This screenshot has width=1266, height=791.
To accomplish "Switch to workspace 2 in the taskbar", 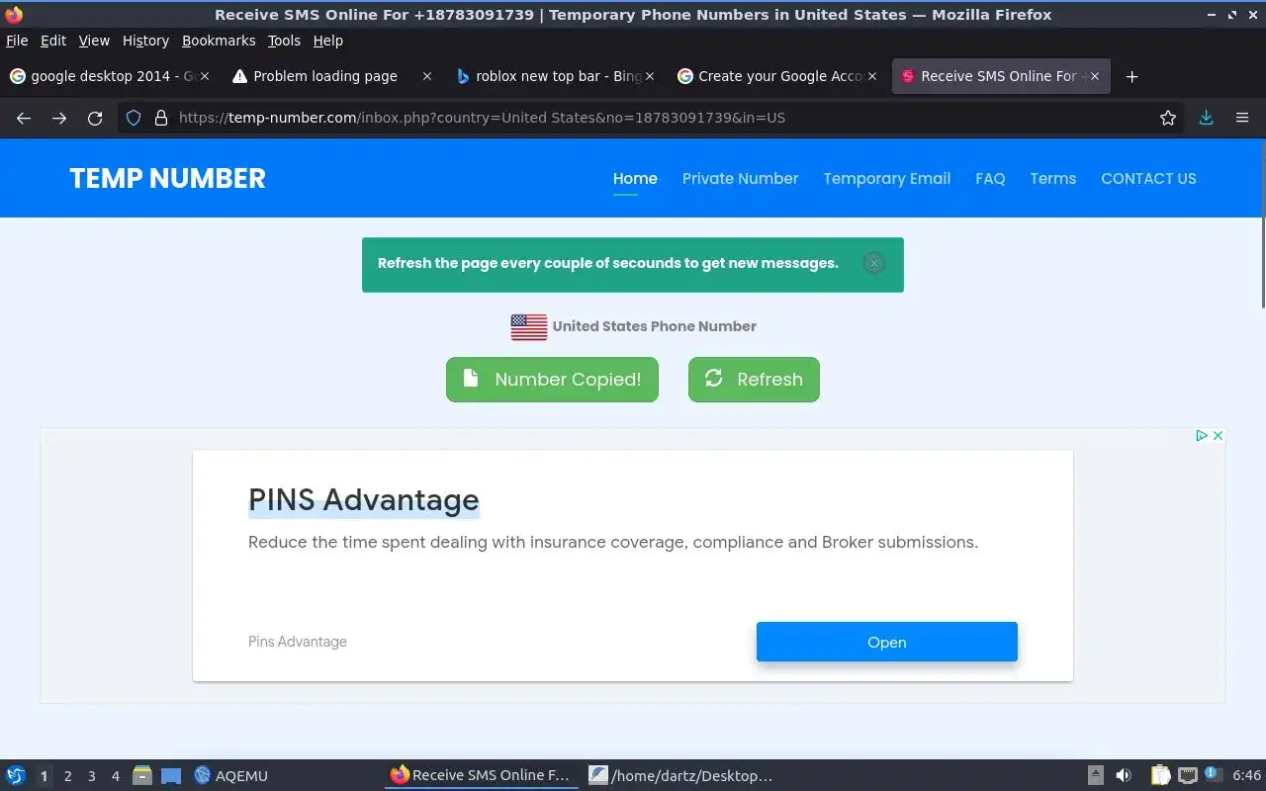I will pos(67,776).
